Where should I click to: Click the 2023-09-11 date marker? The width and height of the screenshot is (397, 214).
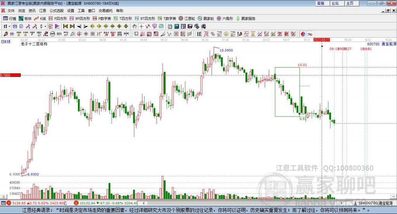tap(321, 40)
